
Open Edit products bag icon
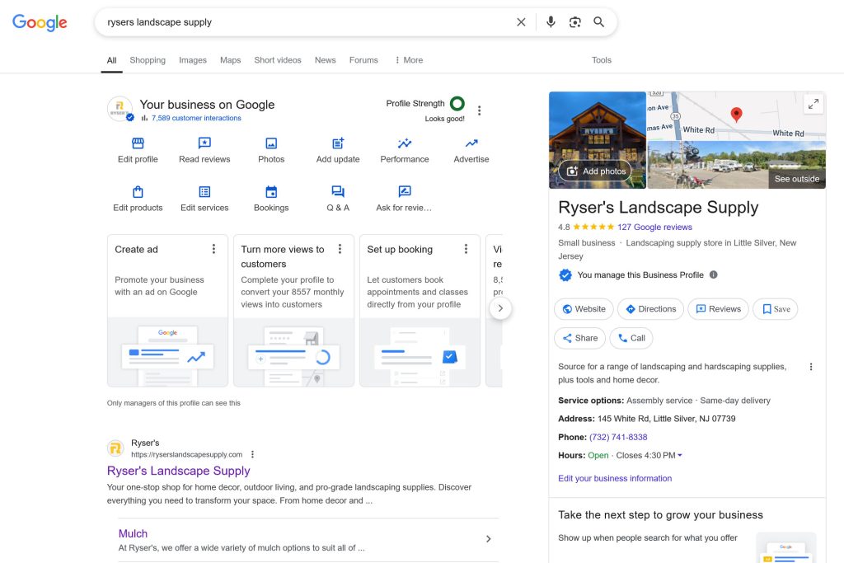pyautogui.click(x=138, y=191)
